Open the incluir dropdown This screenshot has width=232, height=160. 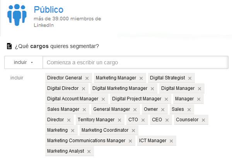[24, 62]
